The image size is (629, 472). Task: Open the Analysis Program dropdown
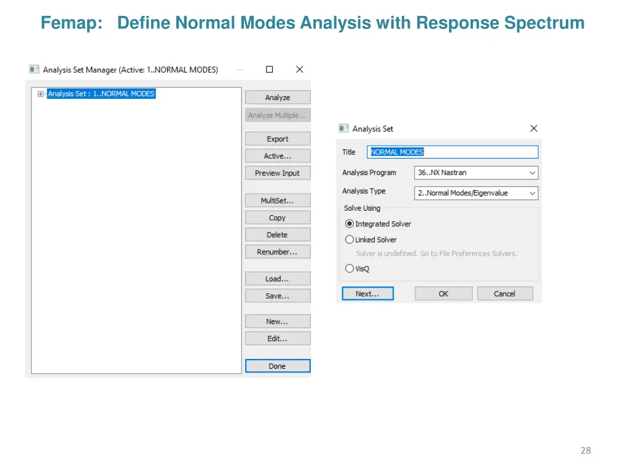pyautogui.click(x=476, y=173)
